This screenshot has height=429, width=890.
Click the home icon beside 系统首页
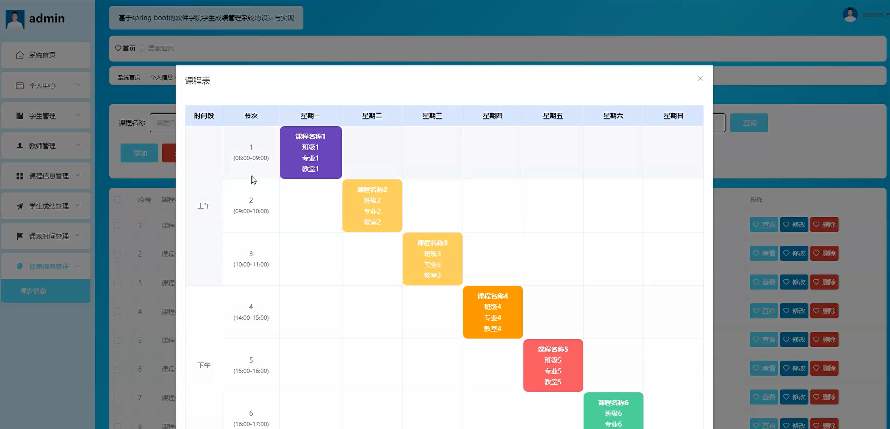tap(20, 55)
